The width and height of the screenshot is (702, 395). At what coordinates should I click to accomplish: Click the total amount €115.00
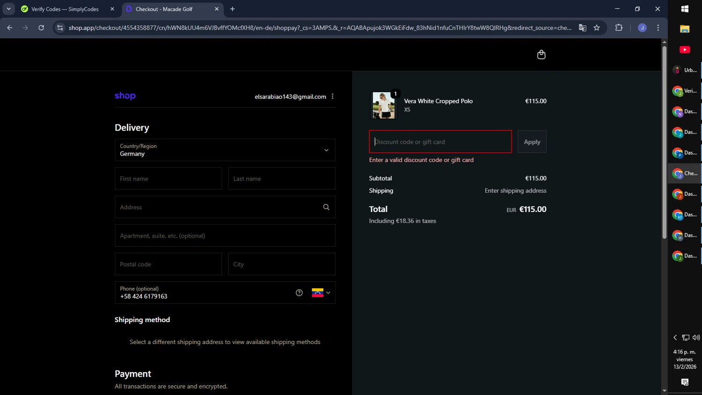click(533, 209)
